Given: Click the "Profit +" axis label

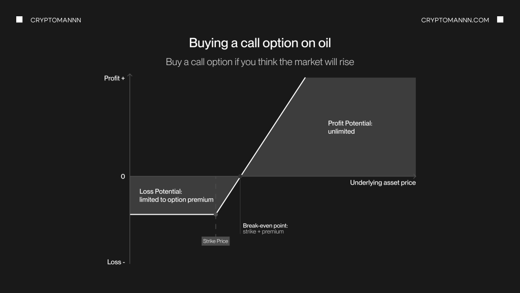Looking at the screenshot, I should 114,78.
